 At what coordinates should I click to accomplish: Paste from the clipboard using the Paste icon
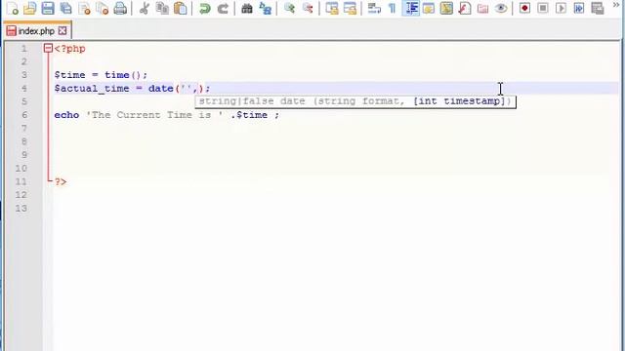(x=180, y=9)
